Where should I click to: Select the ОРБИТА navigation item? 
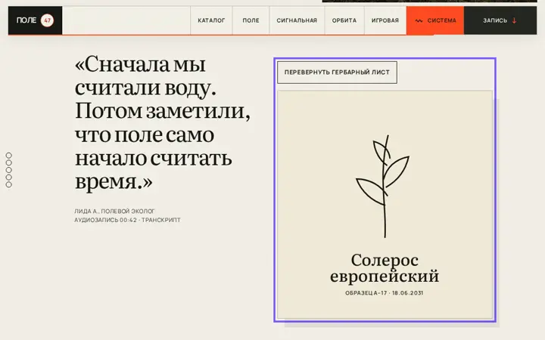pos(344,20)
